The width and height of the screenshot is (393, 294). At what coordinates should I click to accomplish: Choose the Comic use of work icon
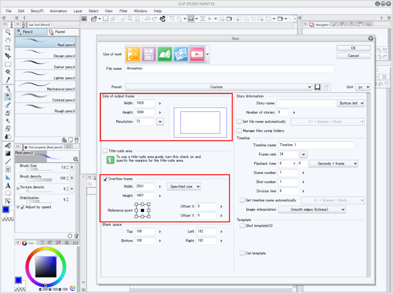pos(148,53)
